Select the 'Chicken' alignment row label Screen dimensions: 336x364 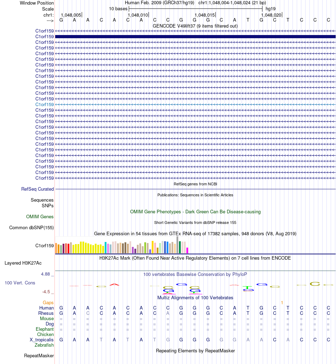click(x=45, y=335)
